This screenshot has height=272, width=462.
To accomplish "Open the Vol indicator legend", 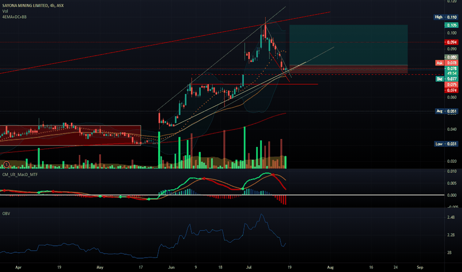I will click(5, 11).
